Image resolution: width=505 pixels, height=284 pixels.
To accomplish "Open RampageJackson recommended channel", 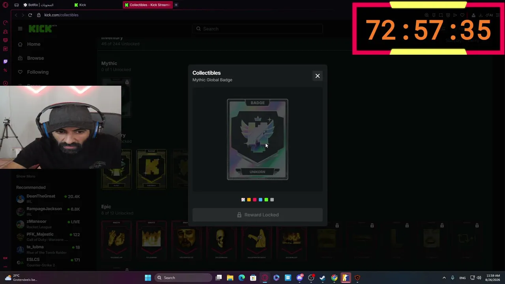I will coord(48,211).
